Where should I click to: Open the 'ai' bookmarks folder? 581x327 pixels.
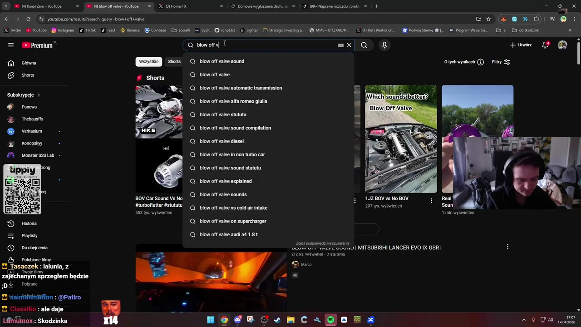point(502,30)
